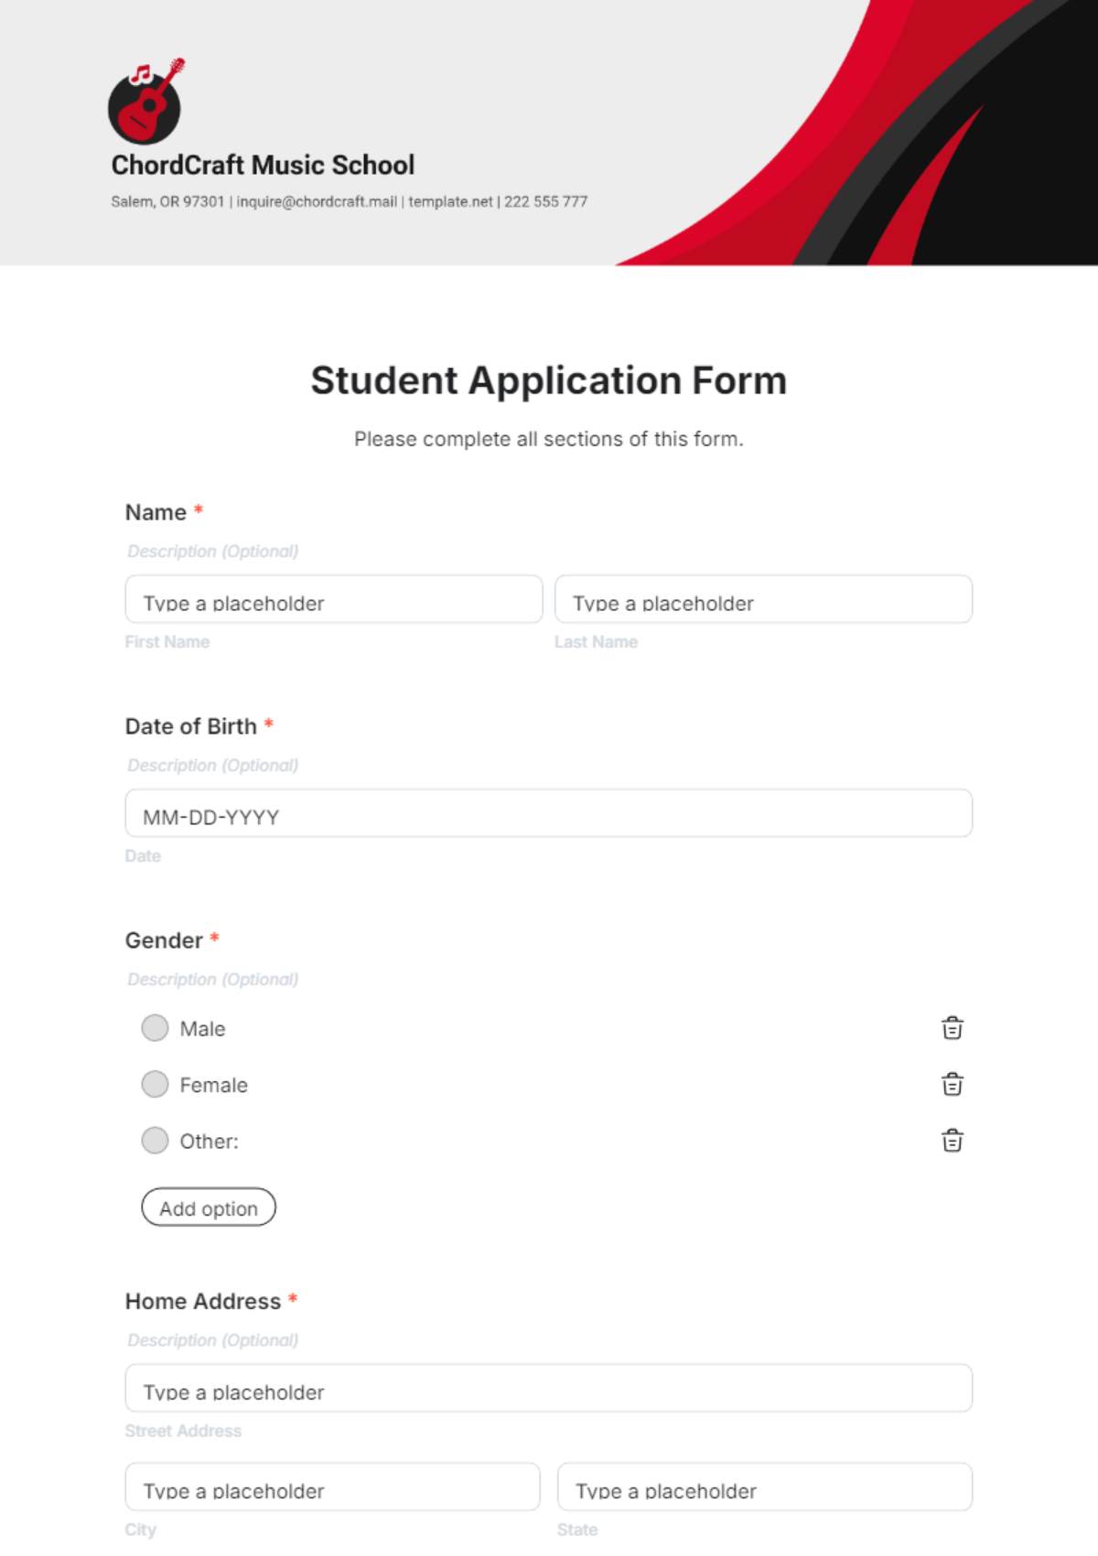This screenshot has height=1556, width=1098.
Task: Click the Student Application Form title
Action: (x=548, y=381)
